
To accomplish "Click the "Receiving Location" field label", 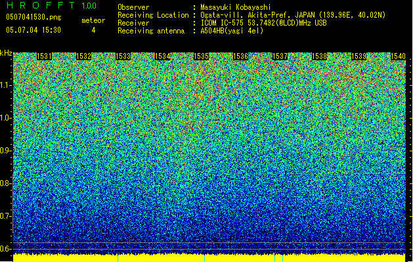I will [153, 15].
